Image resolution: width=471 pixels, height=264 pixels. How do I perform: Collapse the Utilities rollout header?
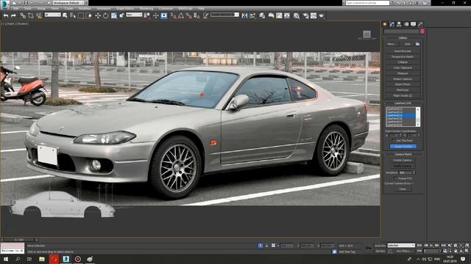(x=403, y=38)
